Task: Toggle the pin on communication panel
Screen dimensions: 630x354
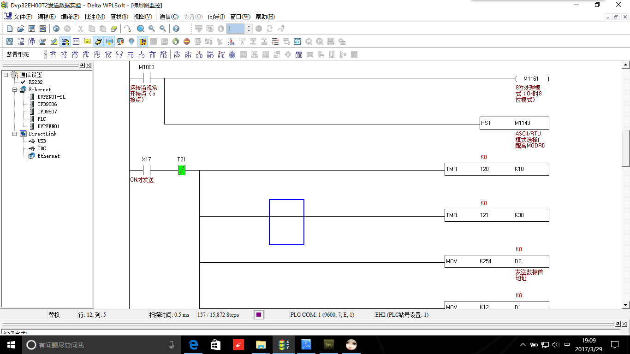Action: point(82,65)
